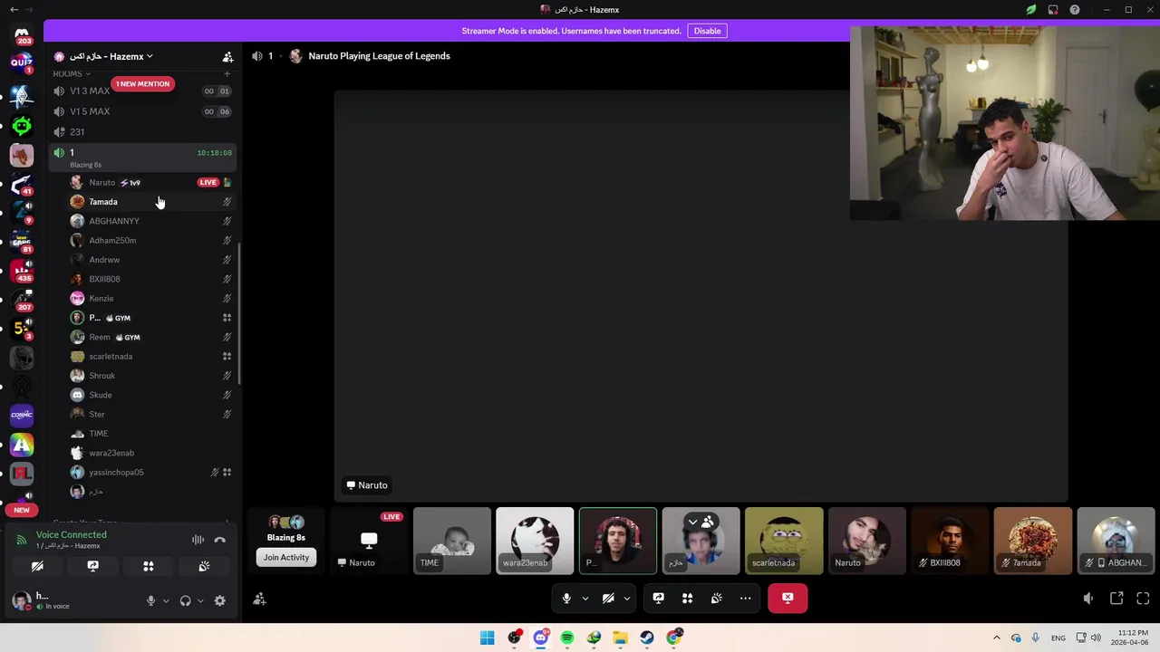Click the Voice Connected status text
Screen dimensions: 1160x652
[71, 535]
